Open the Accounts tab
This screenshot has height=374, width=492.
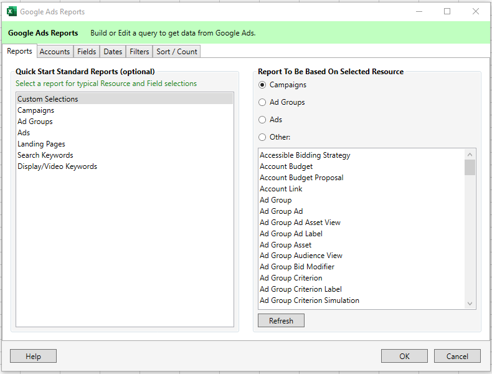pyautogui.click(x=55, y=52)
